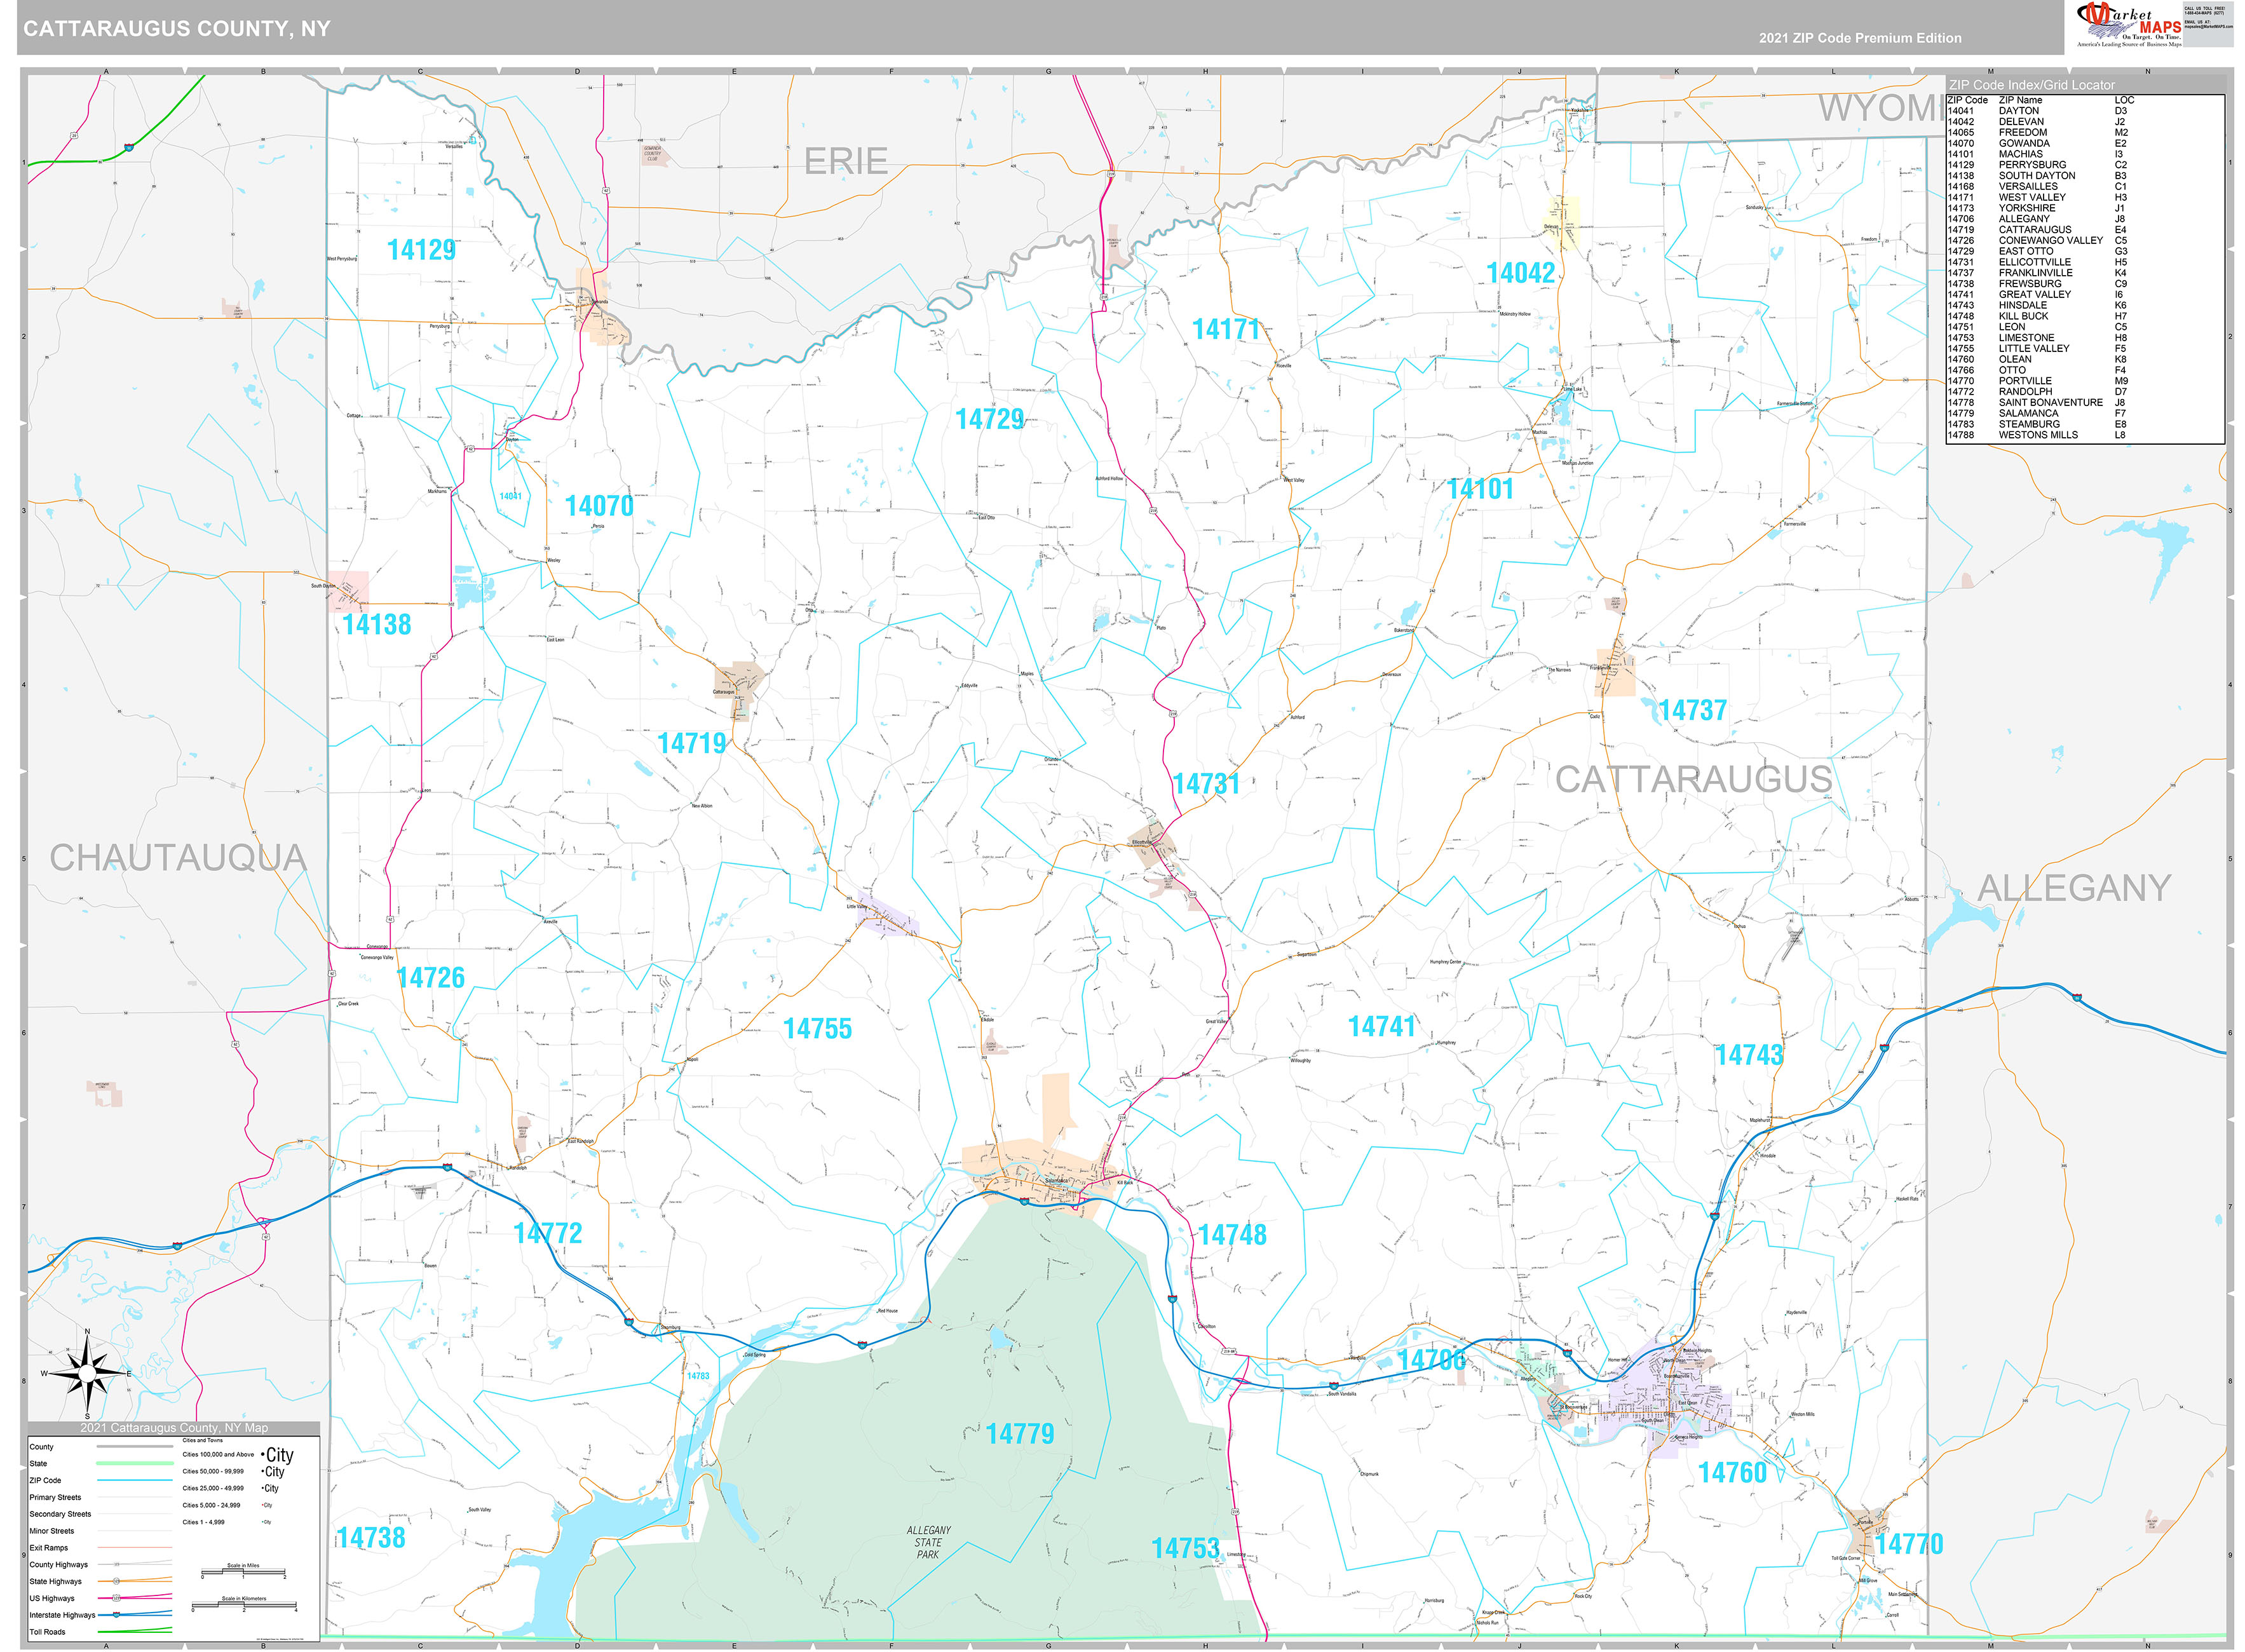
Task: Toggle the Exit Ramps legend entry
Action: tap(135, 1548)
